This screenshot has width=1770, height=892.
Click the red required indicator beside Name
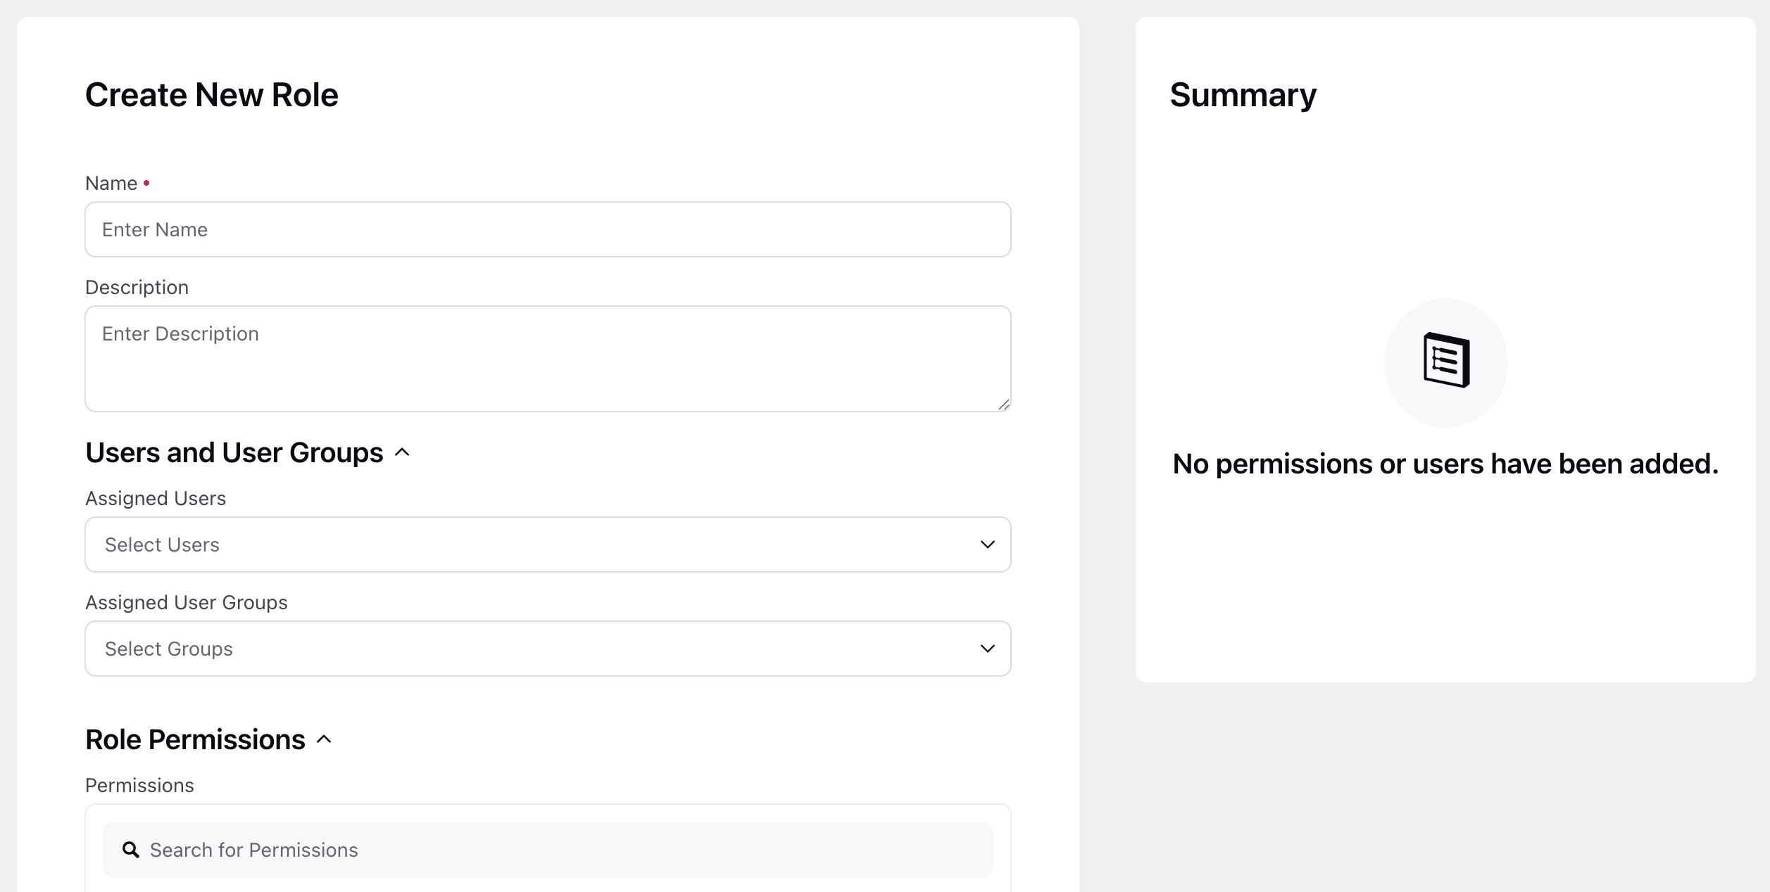pyautogui.click(x=146, y=183)
